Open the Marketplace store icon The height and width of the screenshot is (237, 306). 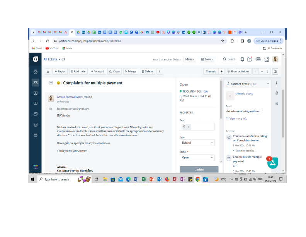click(267, 59)
